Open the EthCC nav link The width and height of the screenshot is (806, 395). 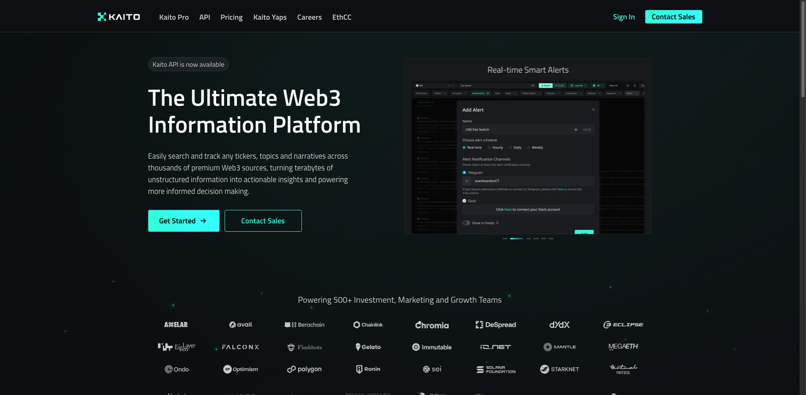(342, 17)
